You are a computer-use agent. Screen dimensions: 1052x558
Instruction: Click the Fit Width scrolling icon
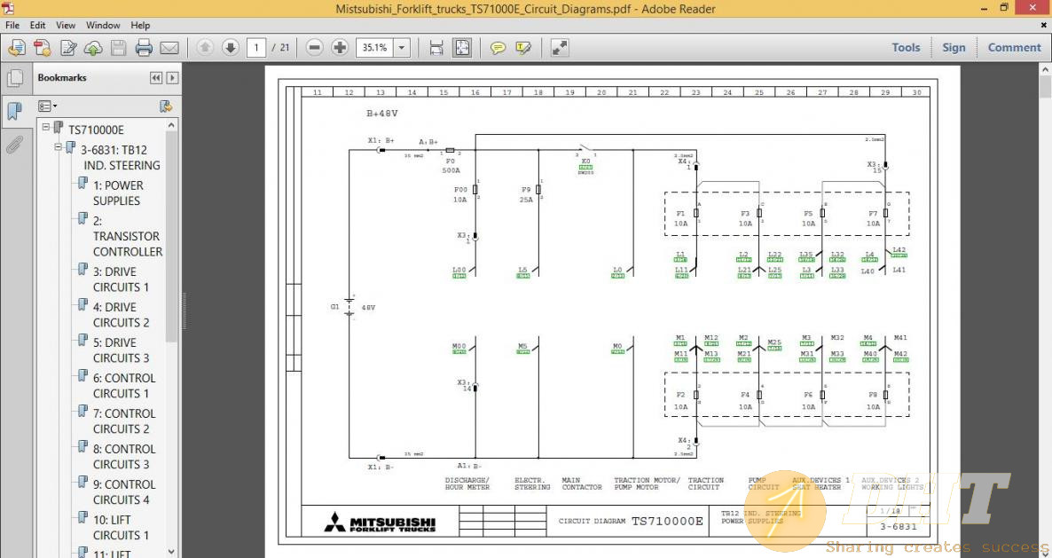(436, 48)
